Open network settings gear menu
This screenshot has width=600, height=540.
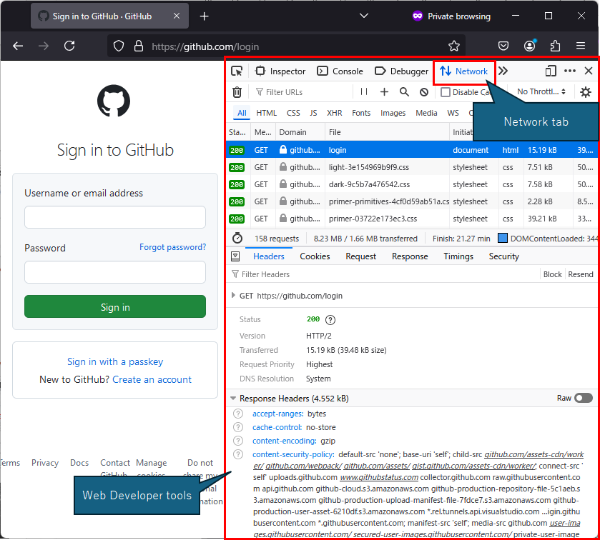click(586, 92)
